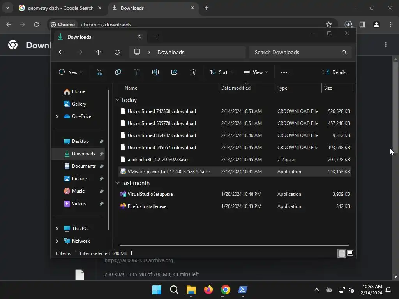The image size is (399, 299).
Task: Open the View dropdown
Action: coord(256,72)
